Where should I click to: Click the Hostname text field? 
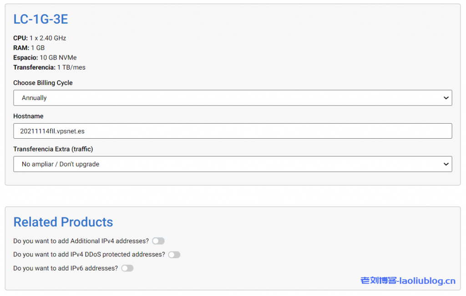[232, 131]
